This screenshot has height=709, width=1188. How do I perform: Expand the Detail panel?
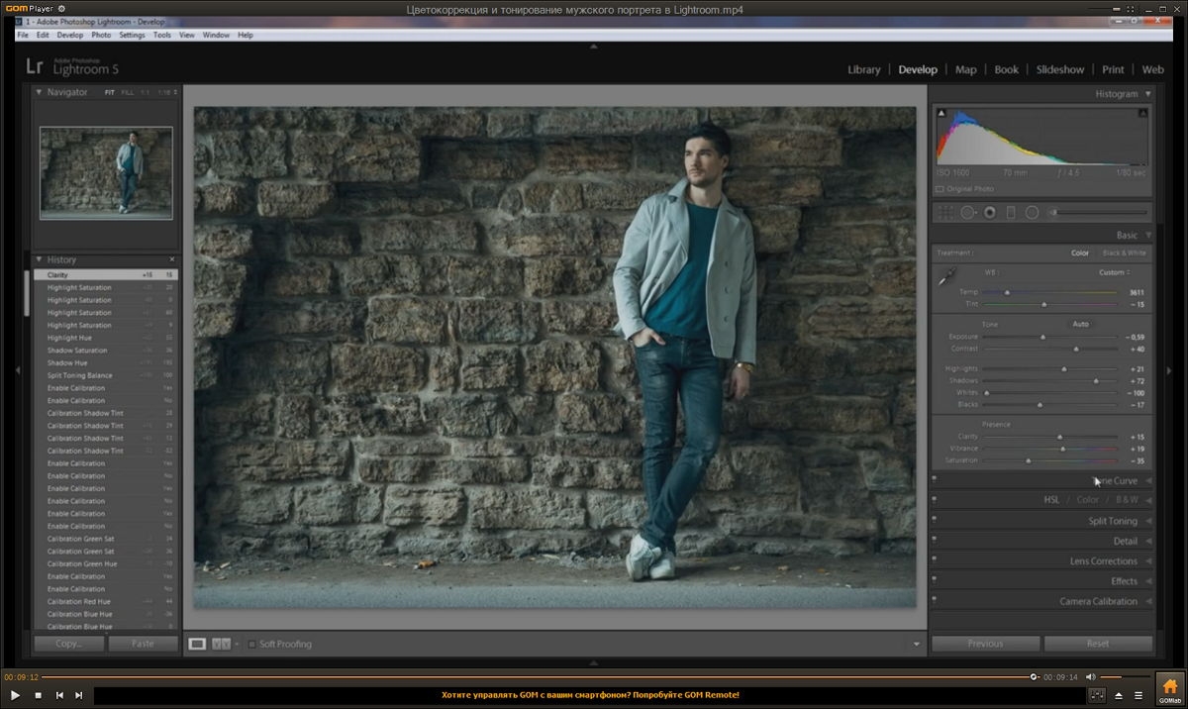[x=1148, y=541]
